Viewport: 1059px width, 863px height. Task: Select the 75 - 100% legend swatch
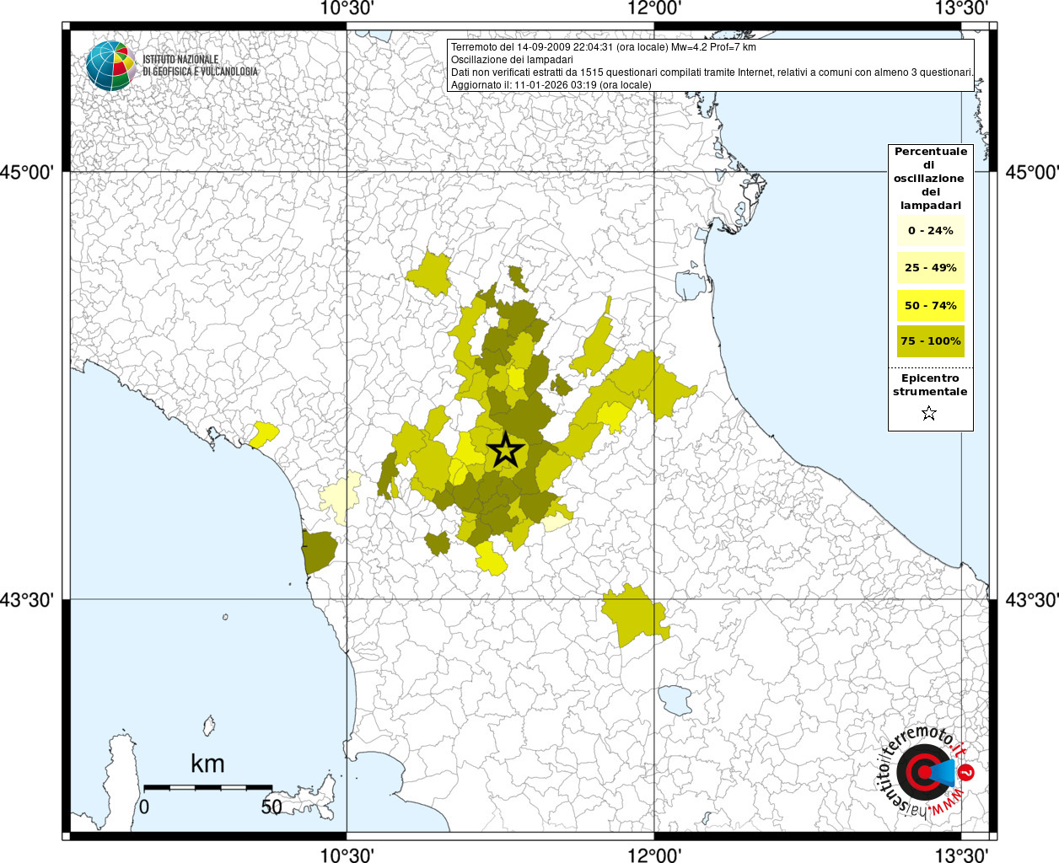[930, 341]
